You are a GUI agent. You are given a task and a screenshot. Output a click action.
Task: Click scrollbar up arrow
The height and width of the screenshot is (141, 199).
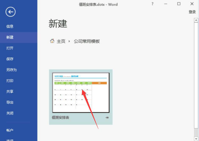pyautogui.click(x=196, y=20)
